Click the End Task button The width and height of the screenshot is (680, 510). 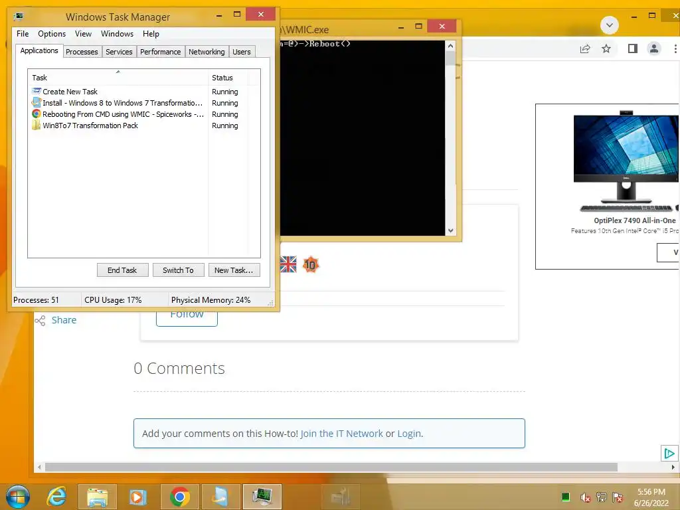coord(122,270)
